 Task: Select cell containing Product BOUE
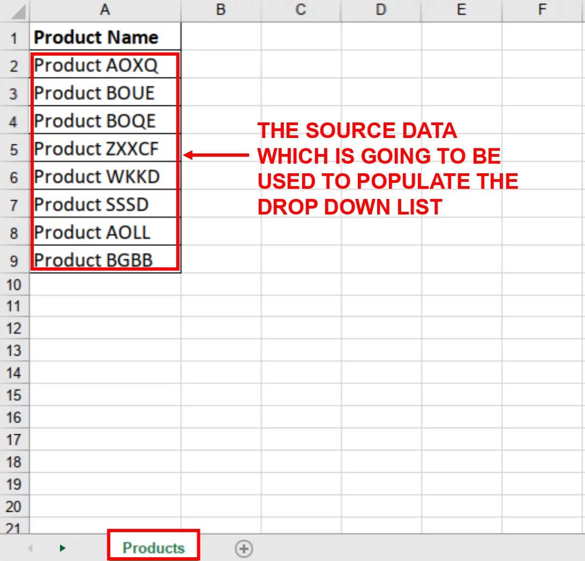tap(106, 93)
